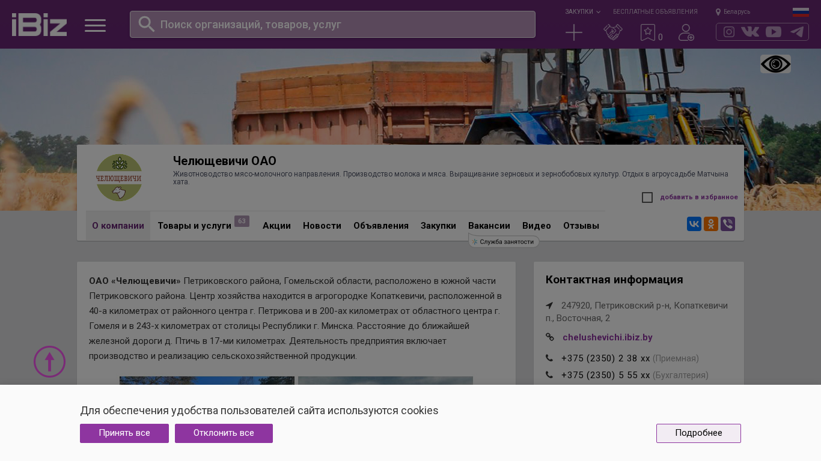
Task: Switch to the Новости tab
Action: tap(322, 226)
